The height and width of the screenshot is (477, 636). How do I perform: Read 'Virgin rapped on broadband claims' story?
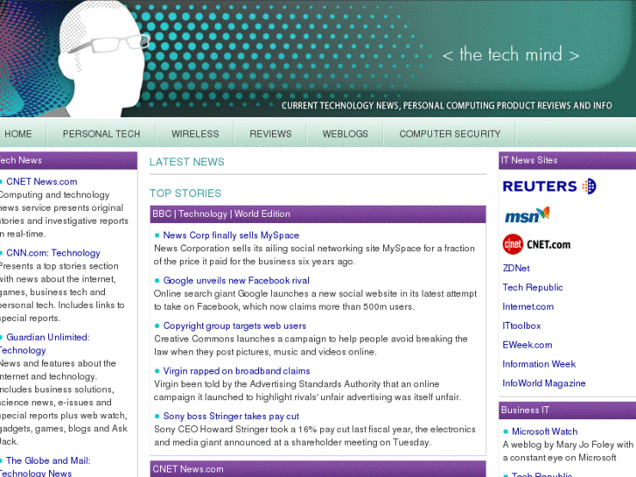pos(236,371)
